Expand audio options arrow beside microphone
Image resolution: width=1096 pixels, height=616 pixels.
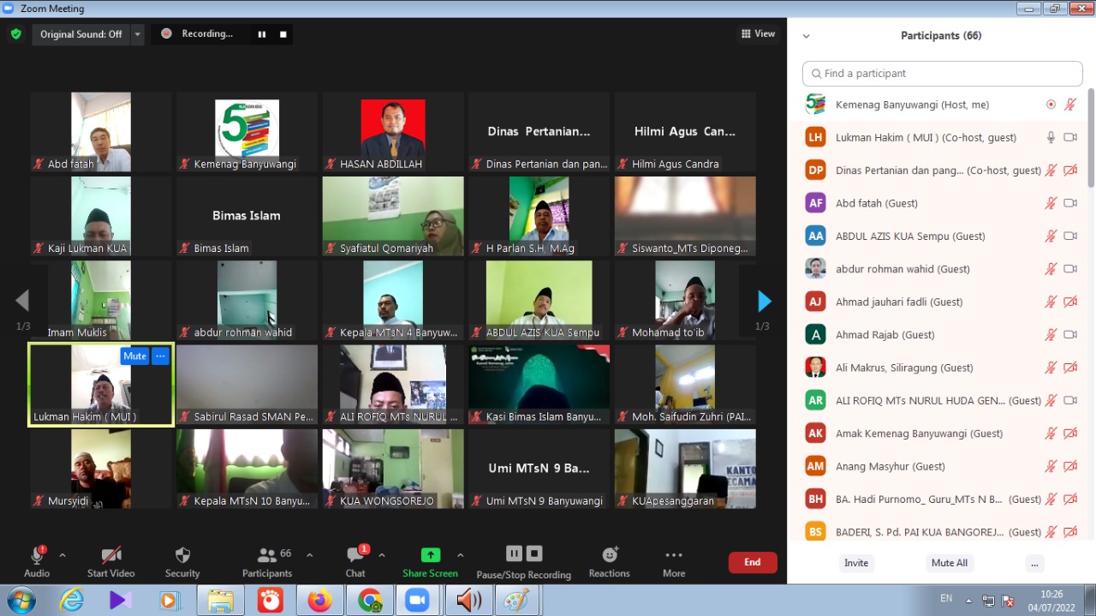tap(63, 555)
